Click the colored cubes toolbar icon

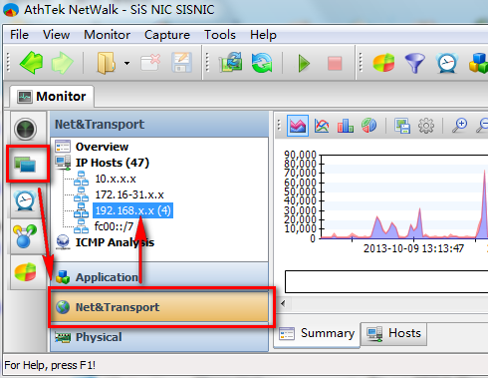[479, 63]
